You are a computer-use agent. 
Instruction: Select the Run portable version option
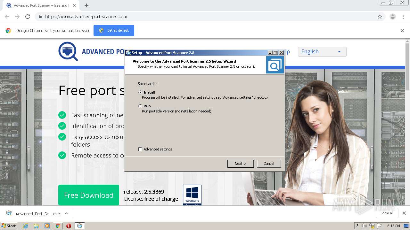coord(140,106)
